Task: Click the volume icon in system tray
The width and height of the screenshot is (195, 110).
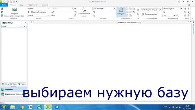Action: pyautogui.click(x=180, y=107)
